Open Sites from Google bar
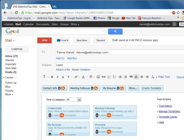Screen dimensions: 184x140 pos(55,24)
